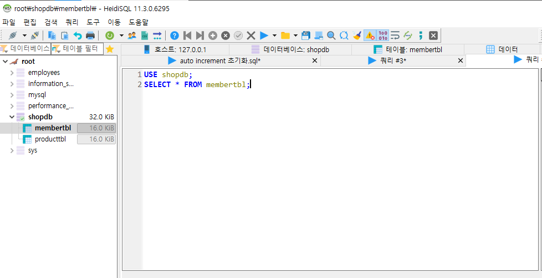542x278 pixels.
Task: Open the 쿼리 menu
Action: [72, 23]
